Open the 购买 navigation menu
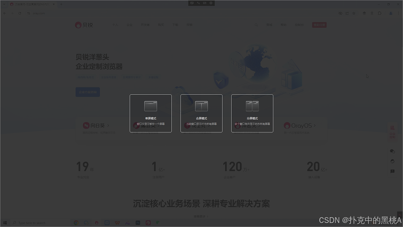 [x=161, y=25]
